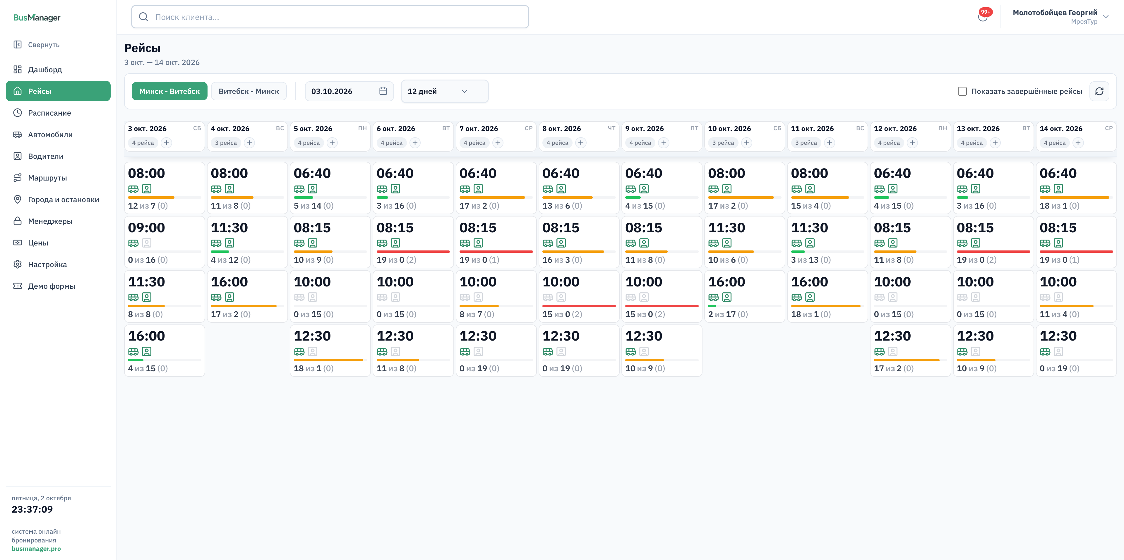Viewport: 1124px width, 560px height.
Task: Click the BusManager logo
Action: [x=37, y=18]
